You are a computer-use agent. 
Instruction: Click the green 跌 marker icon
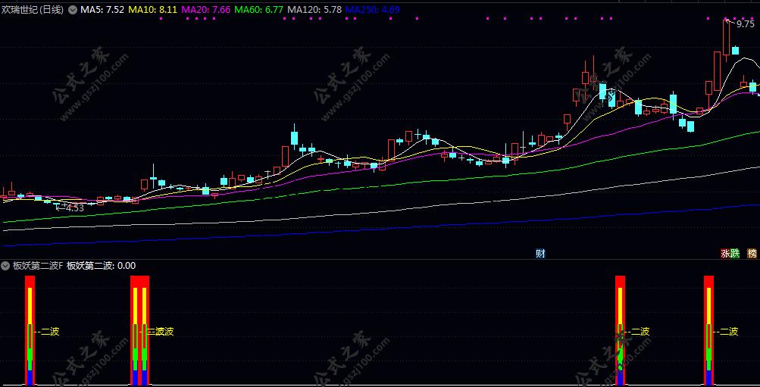tap(735, 253)
